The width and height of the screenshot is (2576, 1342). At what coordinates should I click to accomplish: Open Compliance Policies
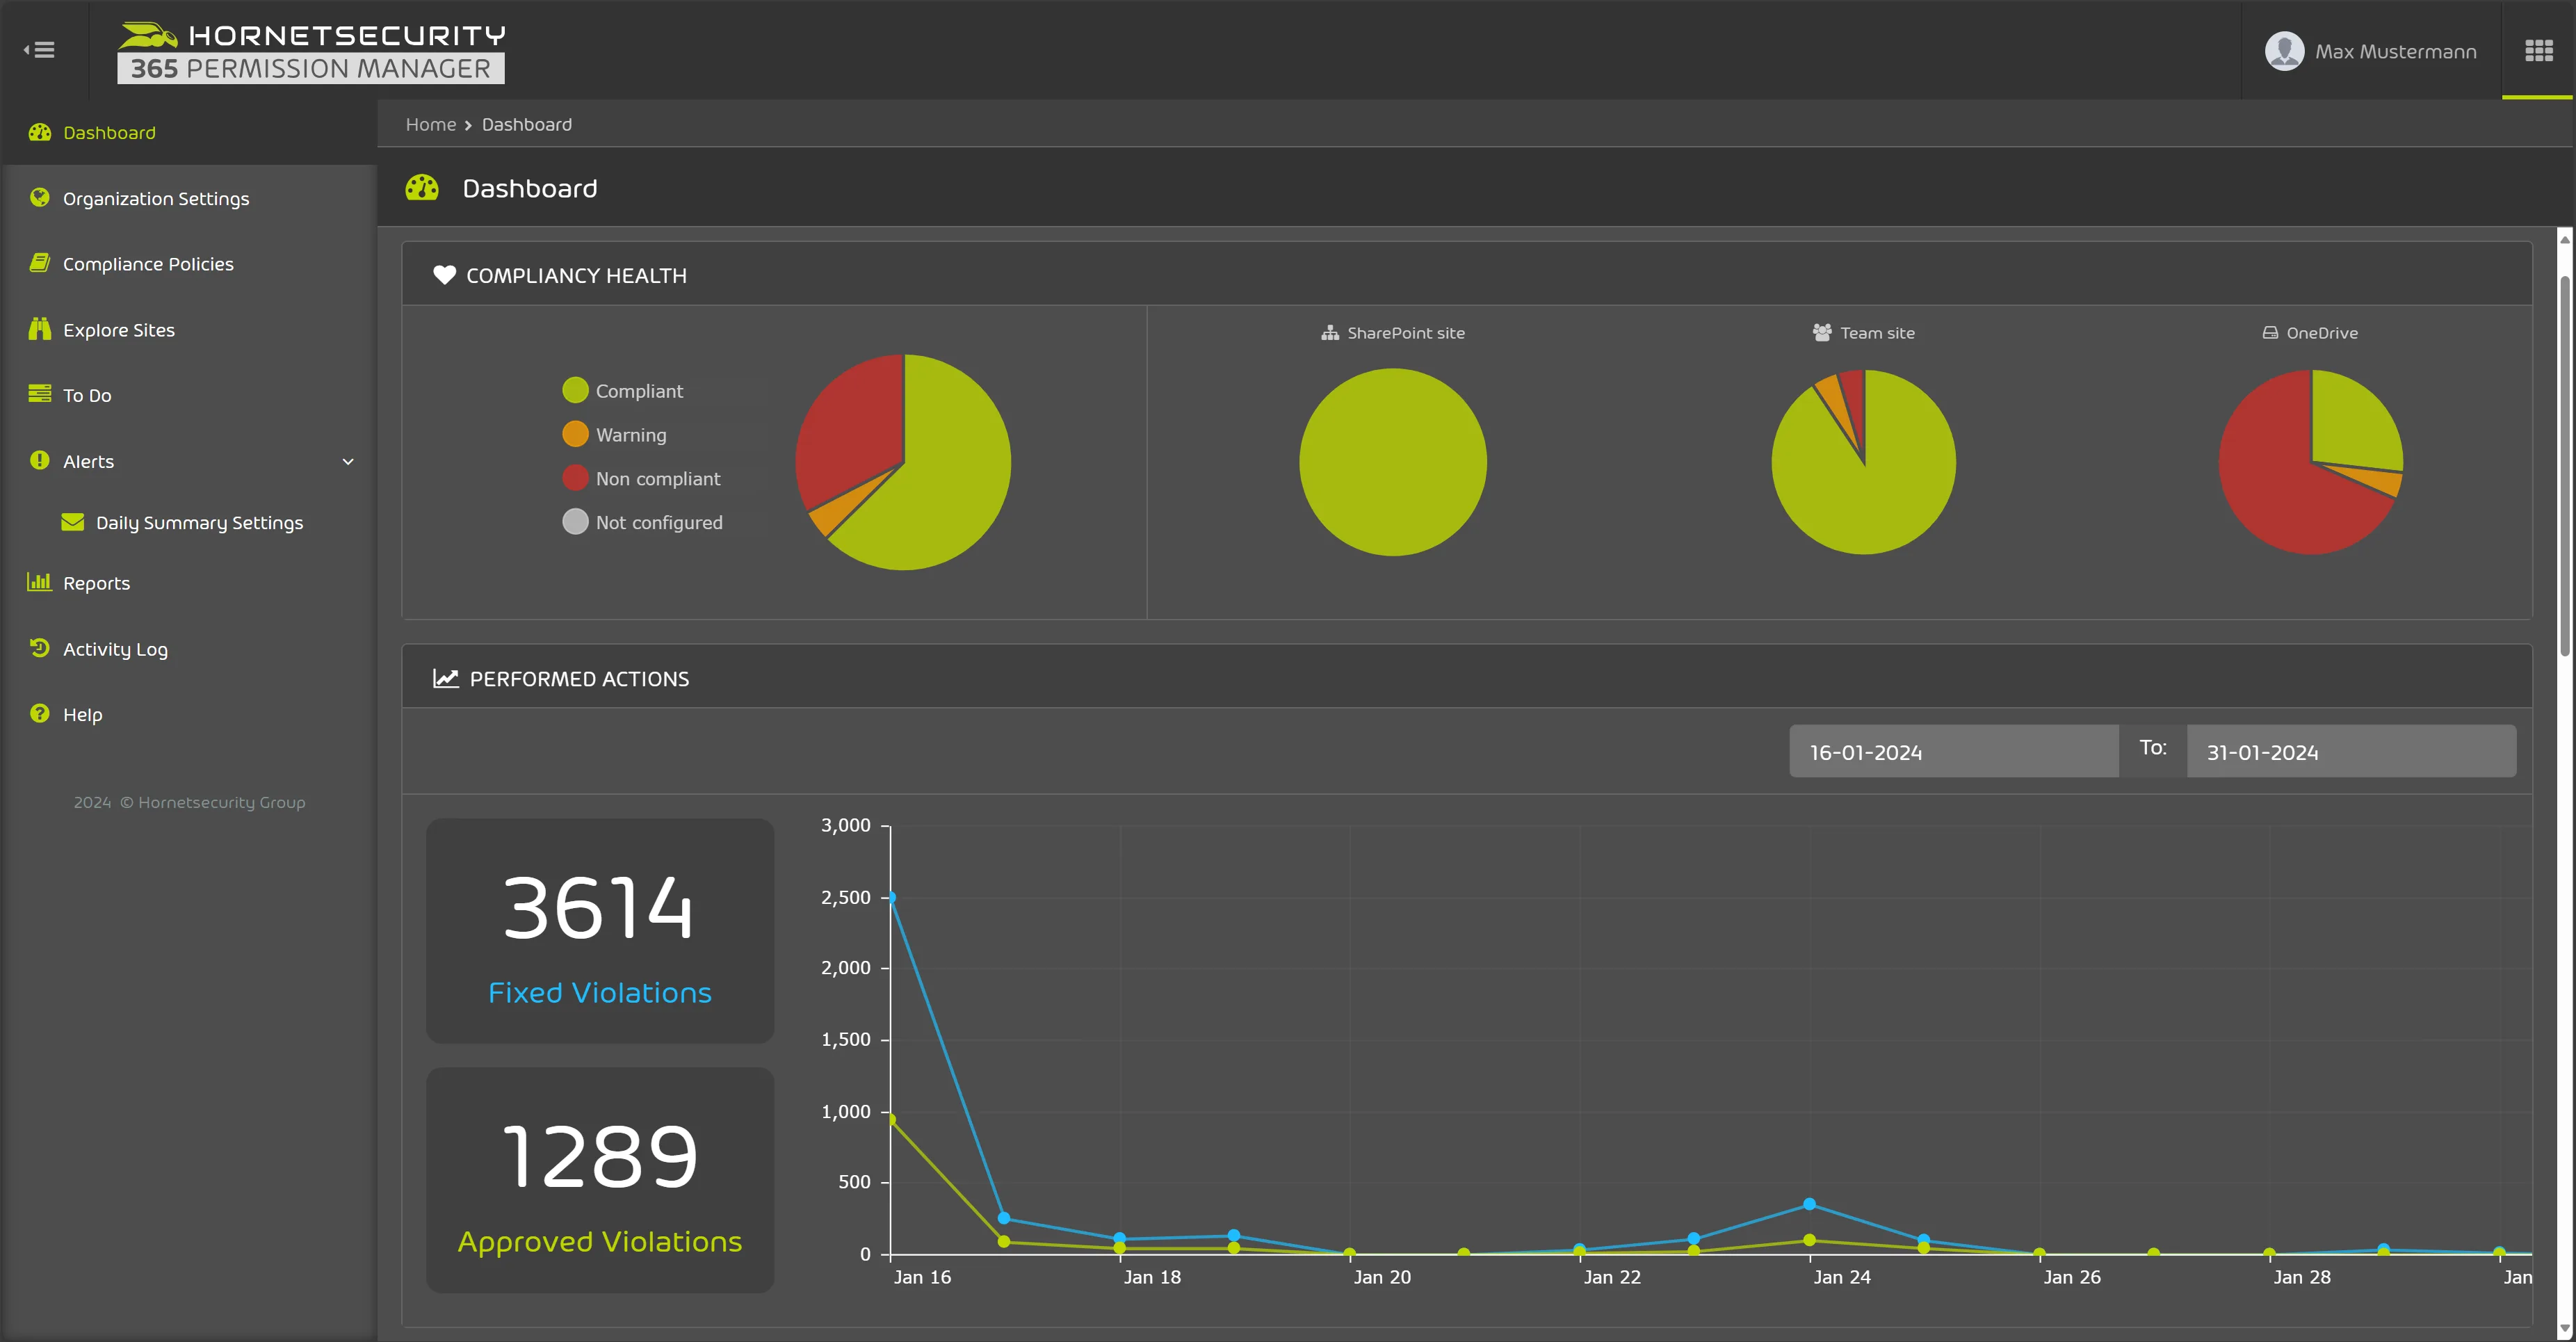coord(147,263)
